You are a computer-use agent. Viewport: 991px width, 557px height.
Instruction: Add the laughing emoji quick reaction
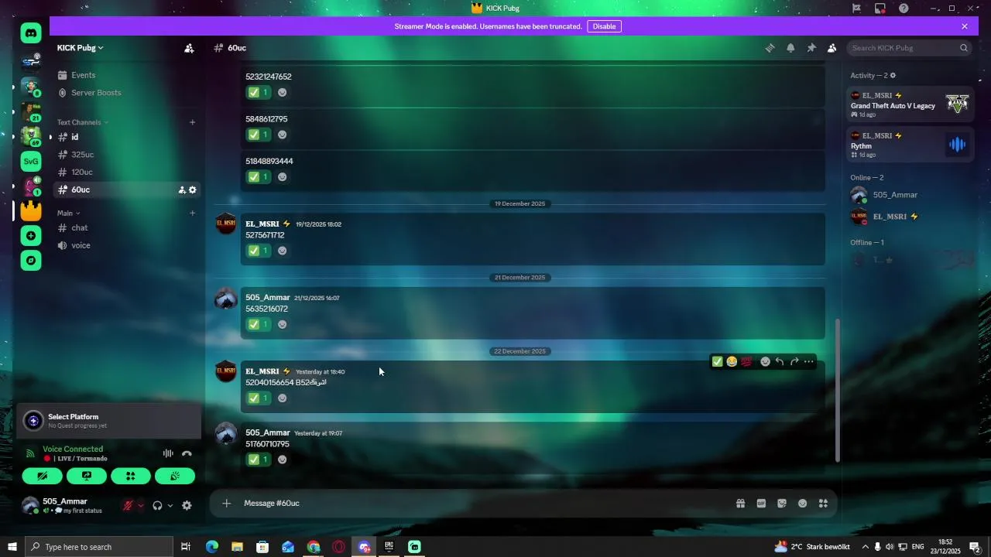tap(732, 361)
